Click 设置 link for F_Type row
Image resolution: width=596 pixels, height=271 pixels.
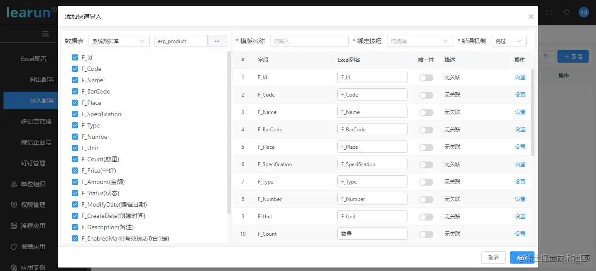pos(520,182)
